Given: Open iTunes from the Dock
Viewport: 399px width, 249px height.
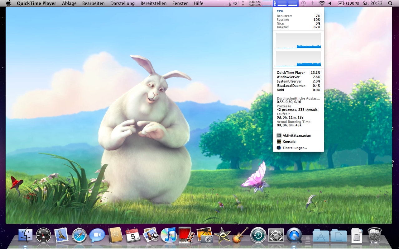Looking at the screenshot, I should (x=169, y=235).
